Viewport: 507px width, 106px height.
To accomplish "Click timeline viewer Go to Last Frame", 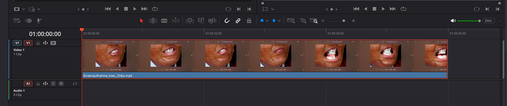I will (x=393, y=9).
